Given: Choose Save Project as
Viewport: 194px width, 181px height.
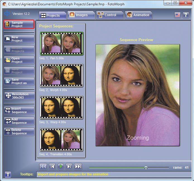Looking at the screenshot, I should pos(19,82).
